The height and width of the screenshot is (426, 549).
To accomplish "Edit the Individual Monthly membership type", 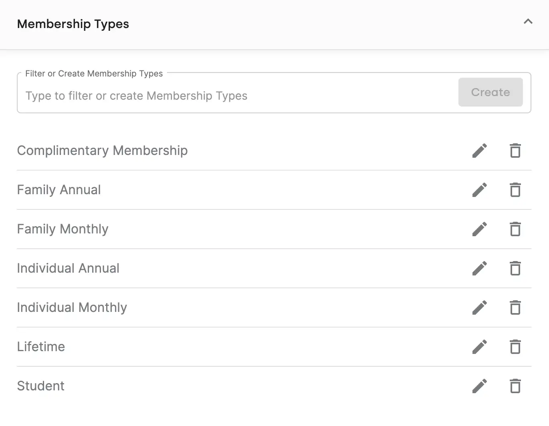I will point(479,307).
